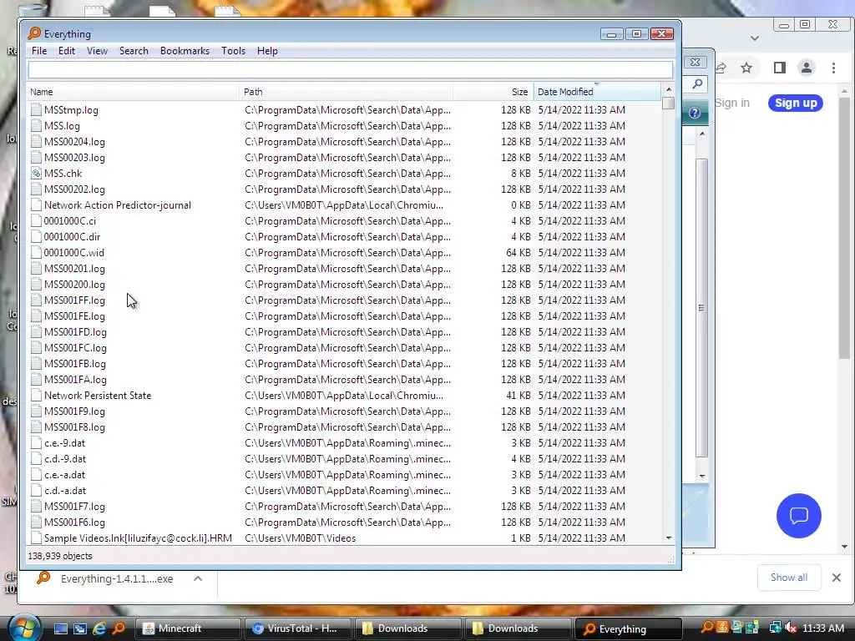The image size is (855, 641).
Task: Select the MSS00200.log file name
Action: click(74, 285)
